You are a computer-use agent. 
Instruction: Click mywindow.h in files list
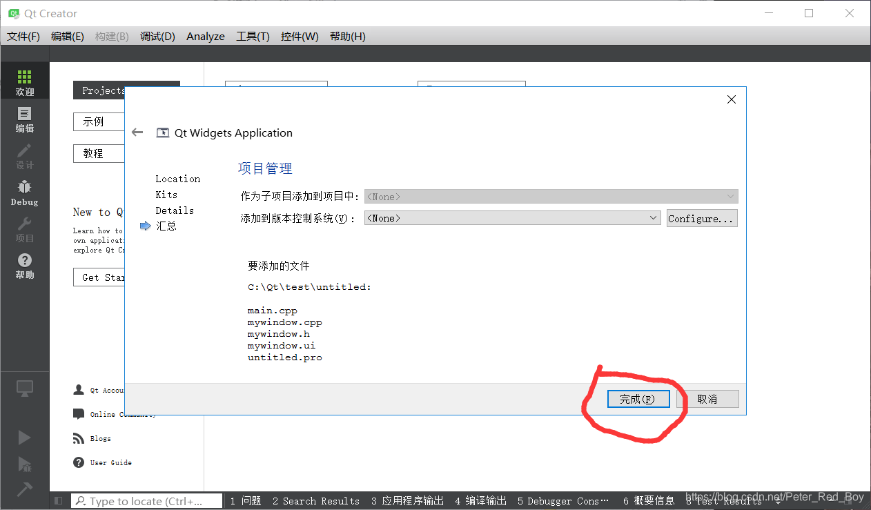[x=279, y=334]
